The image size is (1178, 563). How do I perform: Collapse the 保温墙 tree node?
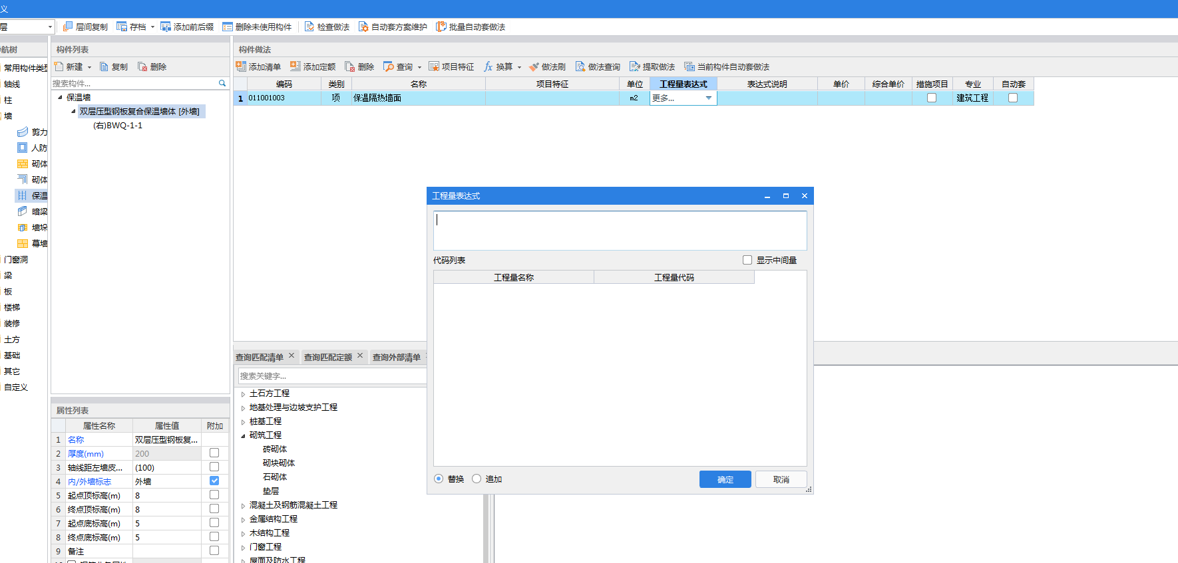pos(60,97)
